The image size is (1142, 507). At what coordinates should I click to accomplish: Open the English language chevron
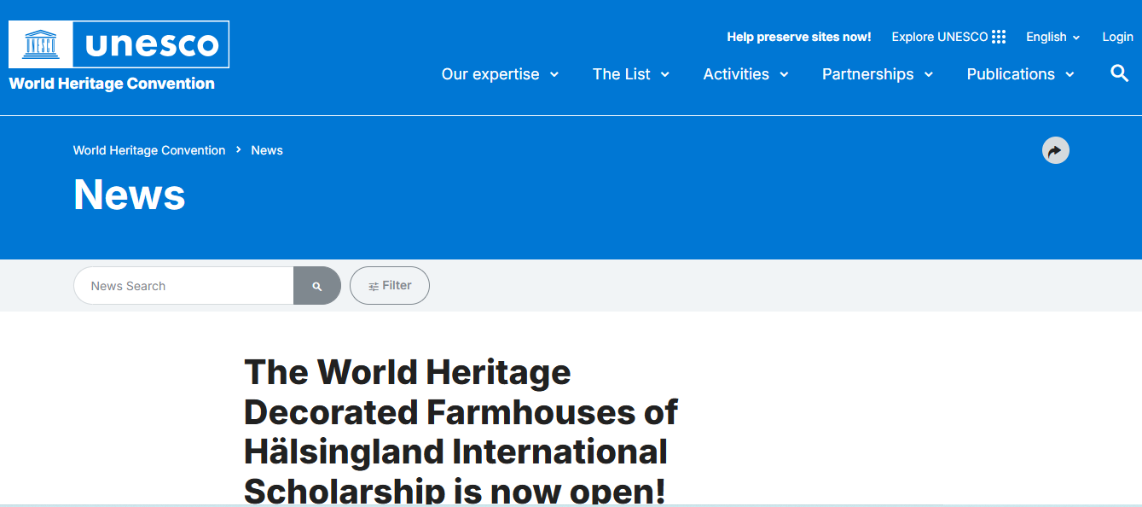1075,37
